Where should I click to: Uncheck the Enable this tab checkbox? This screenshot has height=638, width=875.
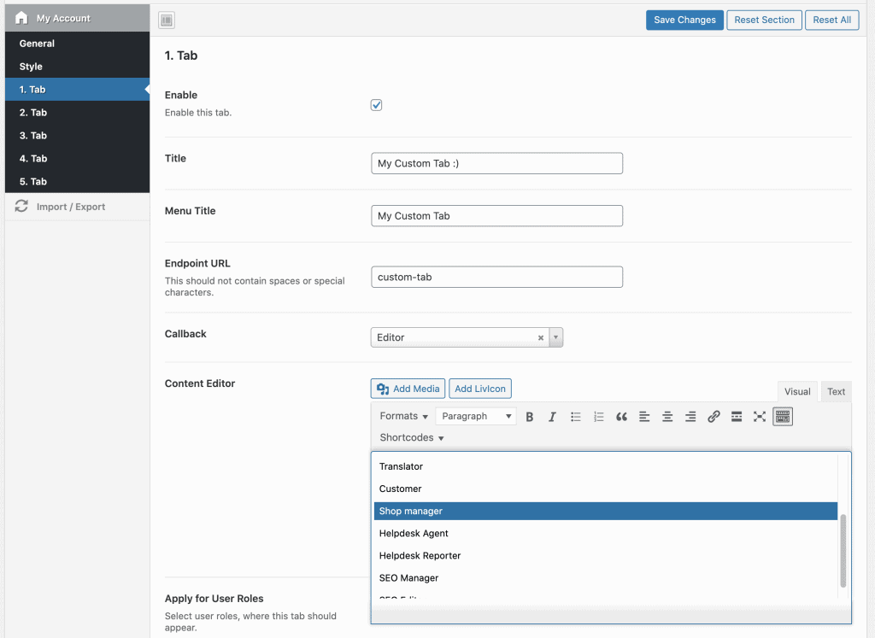coord(376,105)
